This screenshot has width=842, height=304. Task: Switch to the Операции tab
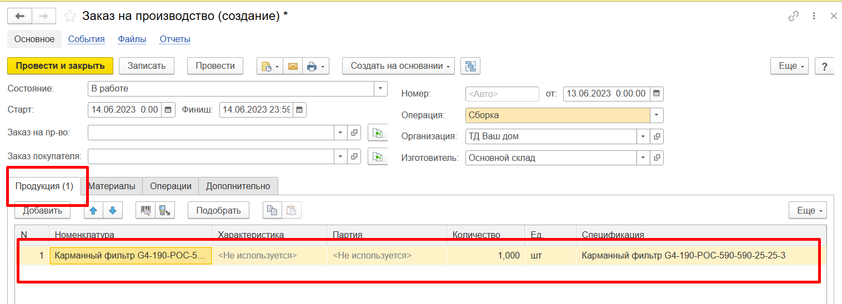[x=171, y=186]
